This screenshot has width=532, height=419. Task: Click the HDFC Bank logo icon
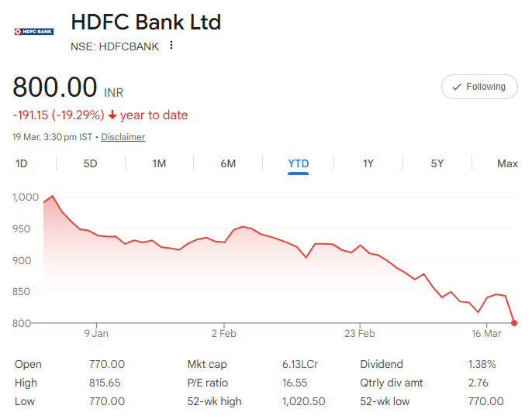pos(34,32)
